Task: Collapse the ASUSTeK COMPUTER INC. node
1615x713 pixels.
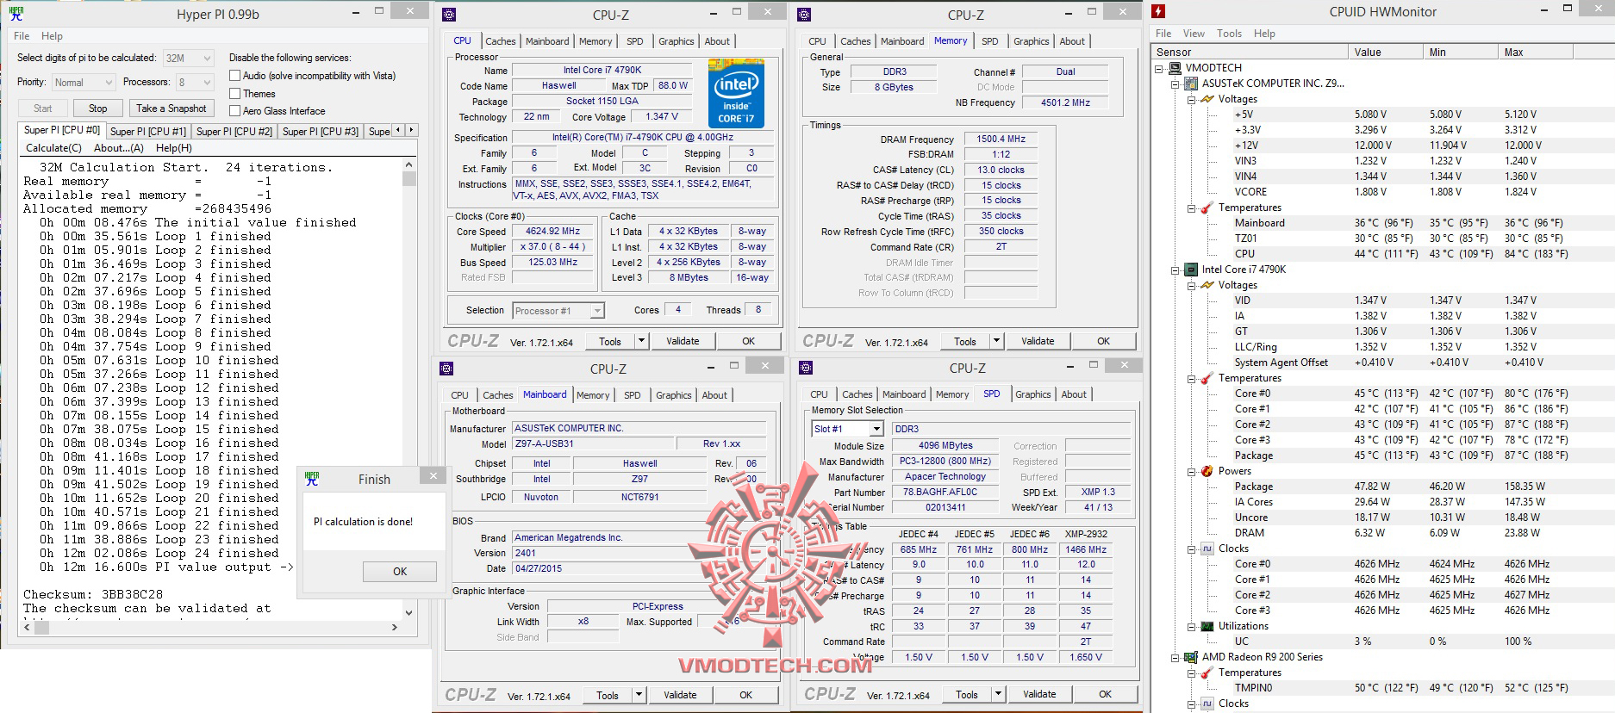Action: (1175, 84)
